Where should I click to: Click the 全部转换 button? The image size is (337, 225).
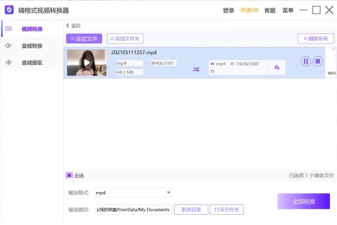[303, 201]
